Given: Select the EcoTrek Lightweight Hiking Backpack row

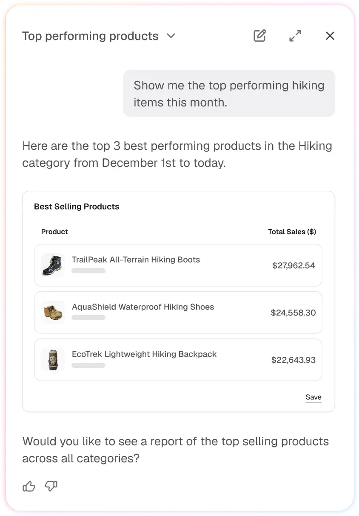Looking at the screenshot, I should 178,360.
